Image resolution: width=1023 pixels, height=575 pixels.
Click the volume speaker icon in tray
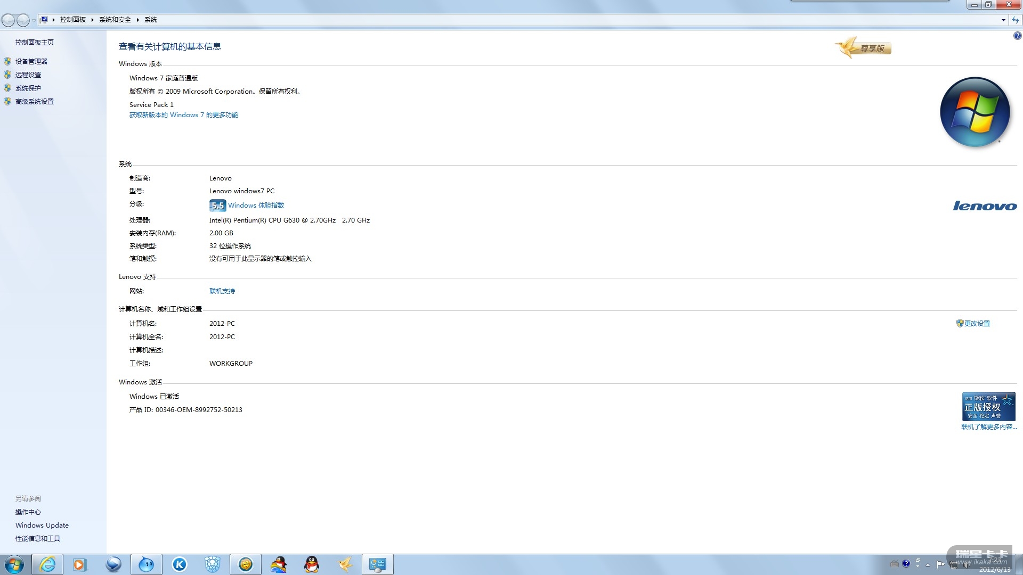966,564
